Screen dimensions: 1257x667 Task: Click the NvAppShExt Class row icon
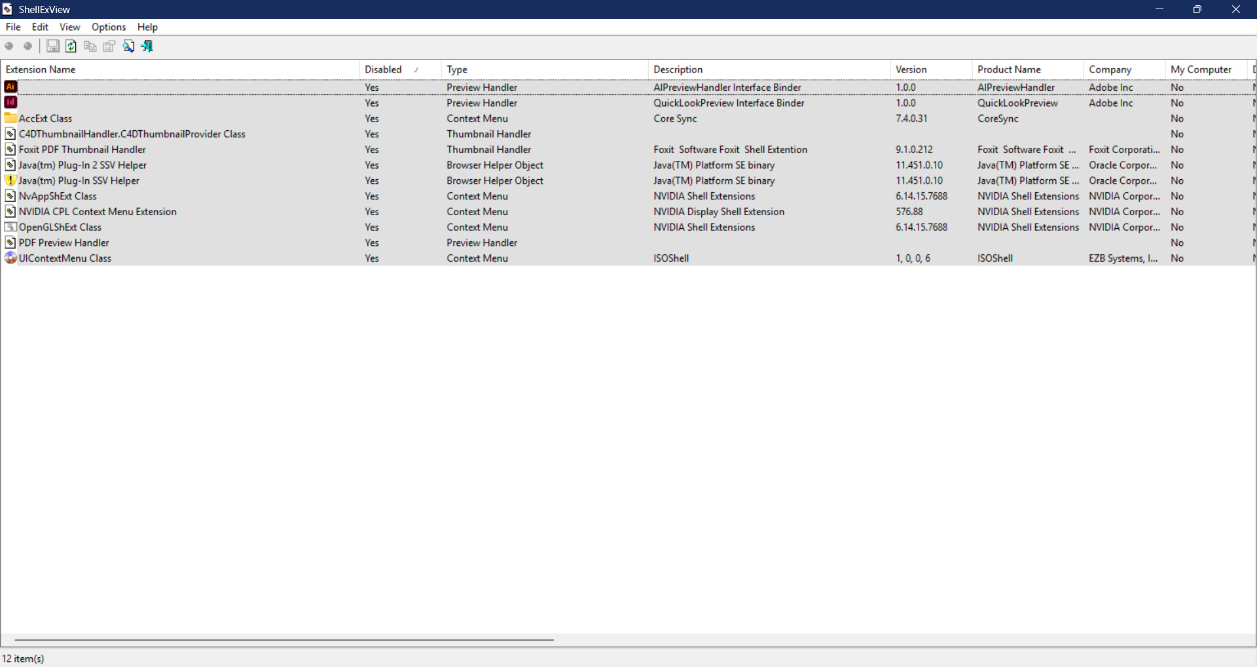[10, 196]
